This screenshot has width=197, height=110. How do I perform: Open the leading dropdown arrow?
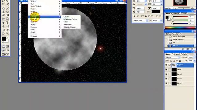coord(161,1)
